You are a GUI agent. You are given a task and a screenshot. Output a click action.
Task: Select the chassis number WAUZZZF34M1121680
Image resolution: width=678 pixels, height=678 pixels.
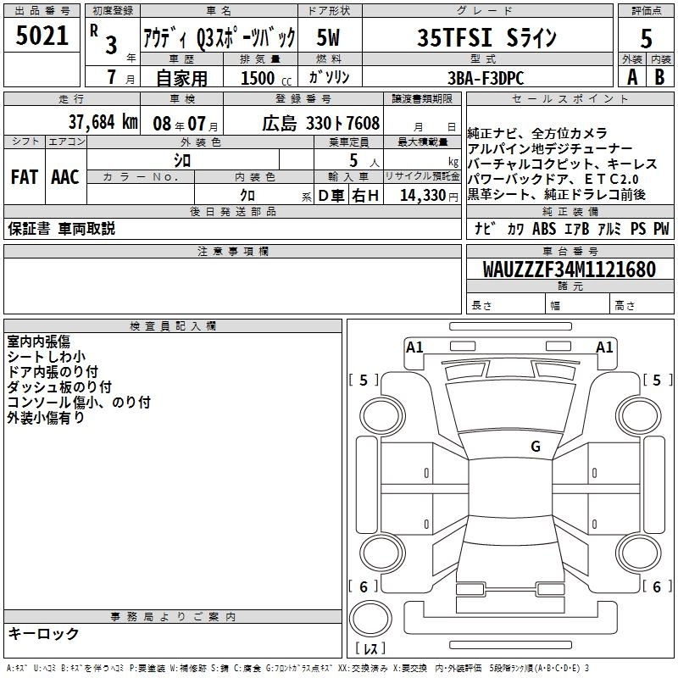click(570, 270)
